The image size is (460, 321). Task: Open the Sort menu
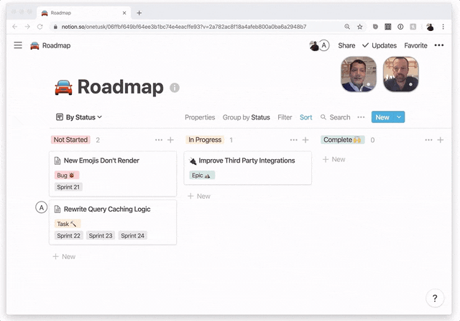pyautogui.click(x=305, y=117)
